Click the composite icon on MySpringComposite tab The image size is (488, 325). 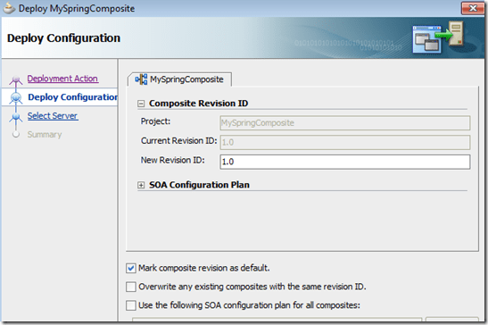(141, 79)
